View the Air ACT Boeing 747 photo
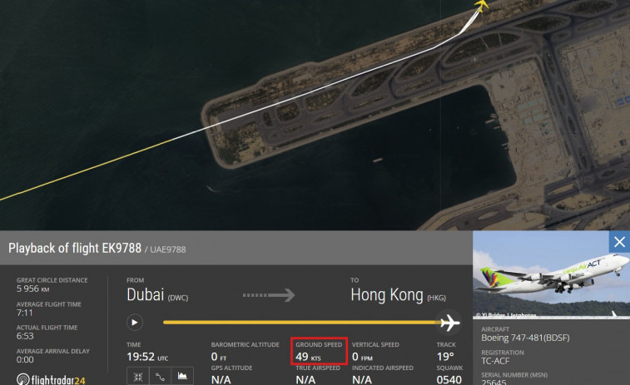 551,275
